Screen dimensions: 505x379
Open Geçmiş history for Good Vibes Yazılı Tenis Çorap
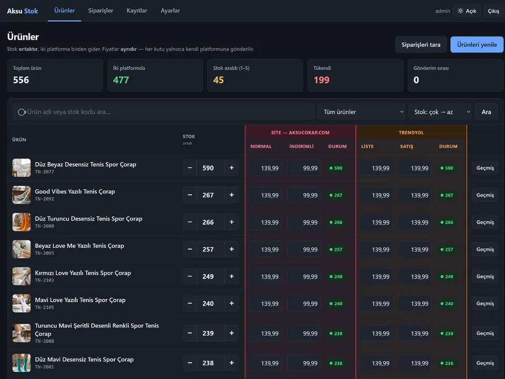pos(485,195)
